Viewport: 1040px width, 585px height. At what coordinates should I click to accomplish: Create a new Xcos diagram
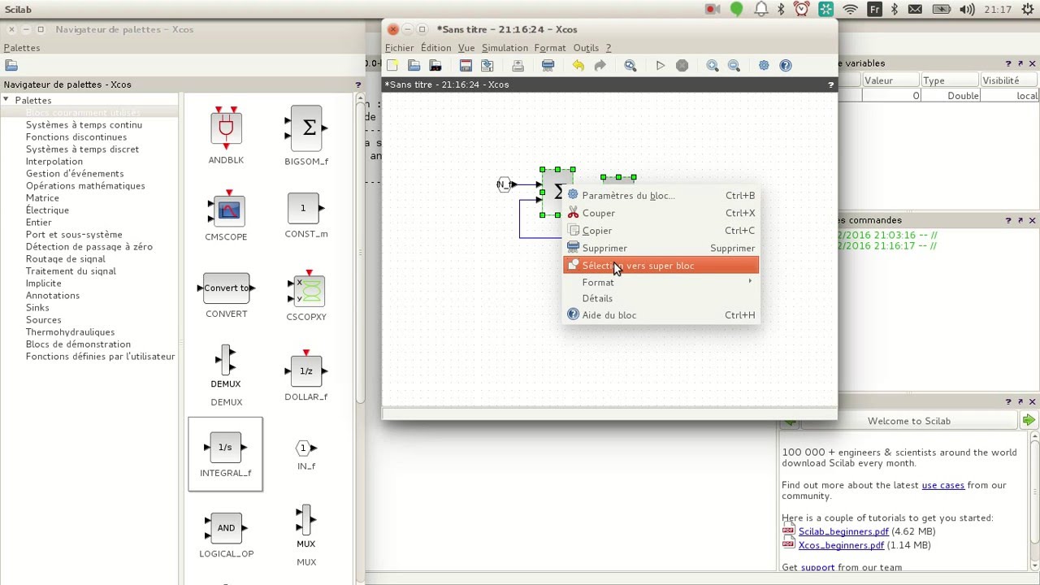(392, 66)
